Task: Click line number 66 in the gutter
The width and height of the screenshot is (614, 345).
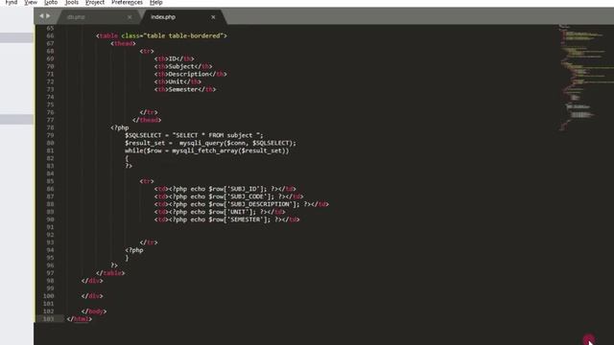Action: pos(50,35)
